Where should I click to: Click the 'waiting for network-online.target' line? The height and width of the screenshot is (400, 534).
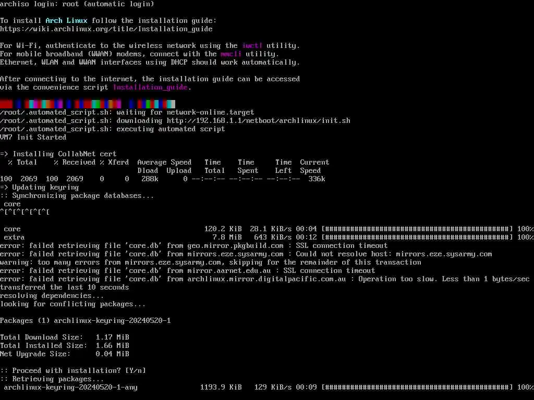tap(127, 113)
